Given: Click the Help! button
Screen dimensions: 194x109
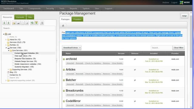Looking at the screenshot, I should click(184, 16).
